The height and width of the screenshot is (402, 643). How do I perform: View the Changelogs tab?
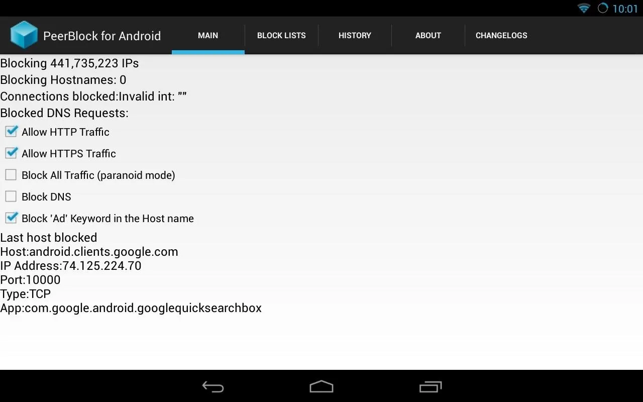click(501, 35)
